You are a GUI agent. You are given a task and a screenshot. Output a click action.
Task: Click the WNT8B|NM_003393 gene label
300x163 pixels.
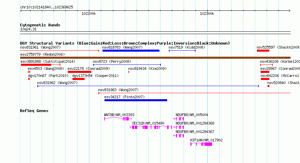pos(119,115)
